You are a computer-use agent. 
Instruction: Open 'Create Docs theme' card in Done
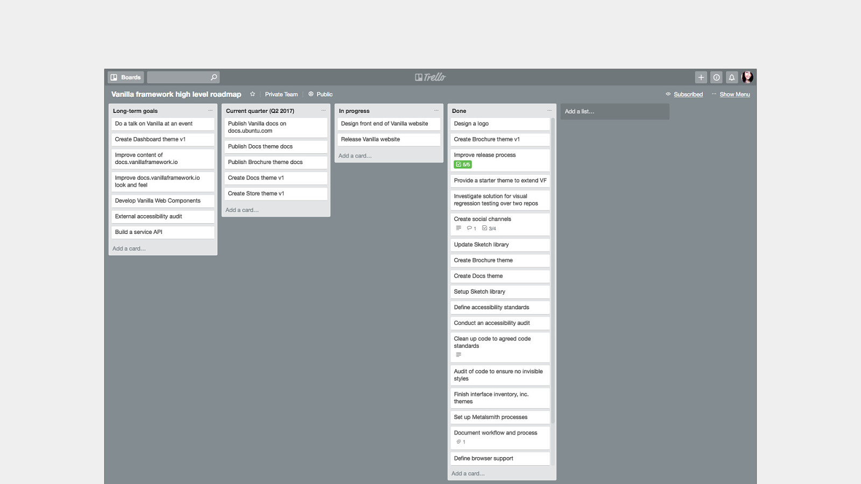pyautogui.click(x=500, y=276)
